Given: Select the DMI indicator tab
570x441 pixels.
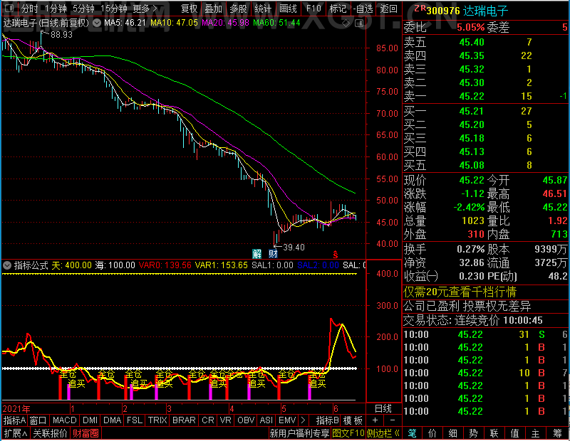Looking at the screenshot, I should pos(90,420).
